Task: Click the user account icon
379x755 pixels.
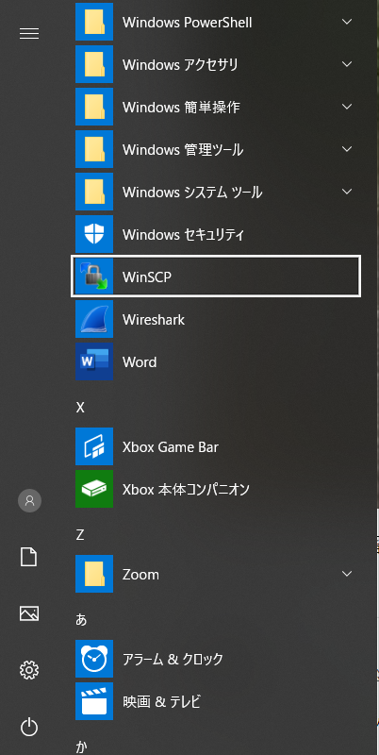Action: [x=29, y=501]
